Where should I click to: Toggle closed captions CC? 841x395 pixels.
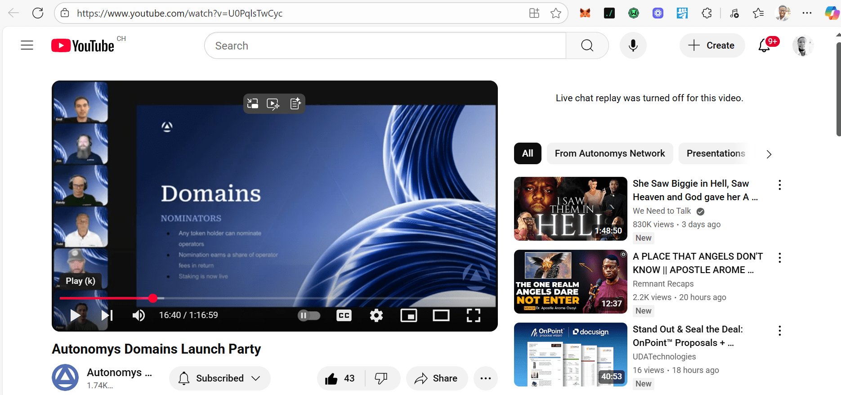(344, 315)
